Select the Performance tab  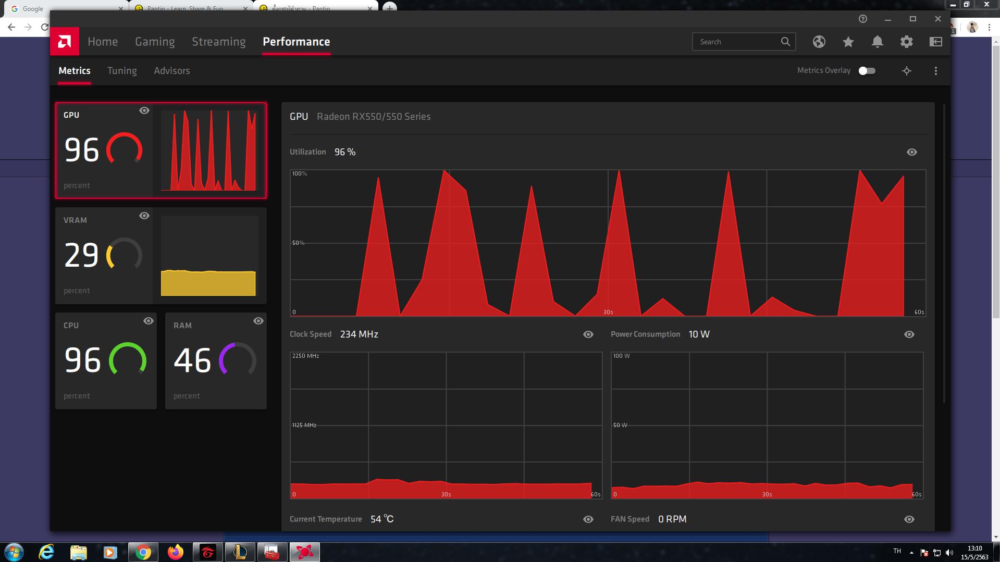[x=296, y=42]
